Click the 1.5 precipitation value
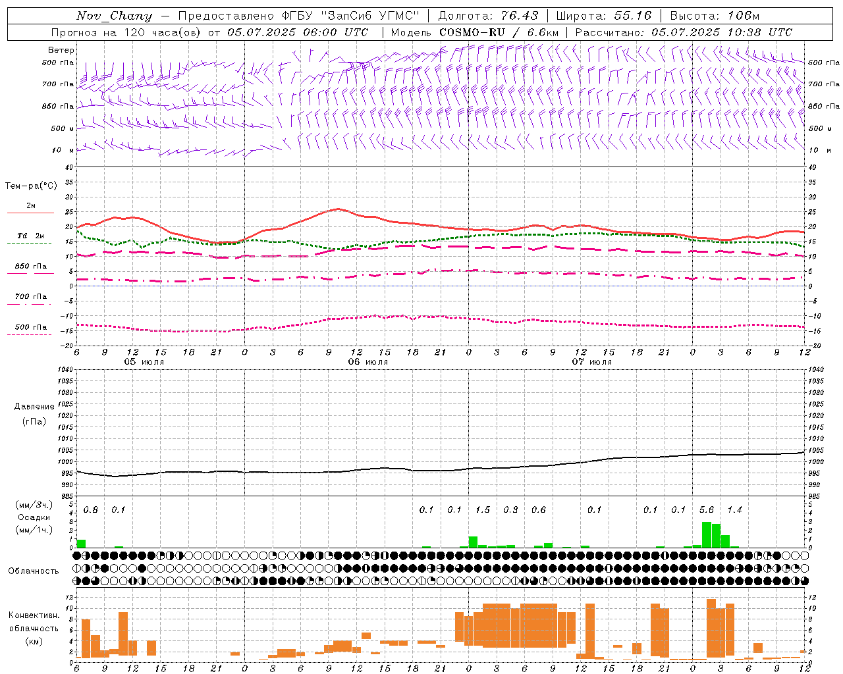Image resolution: width=843 pixels, height=674 pixels. (483, 510)
